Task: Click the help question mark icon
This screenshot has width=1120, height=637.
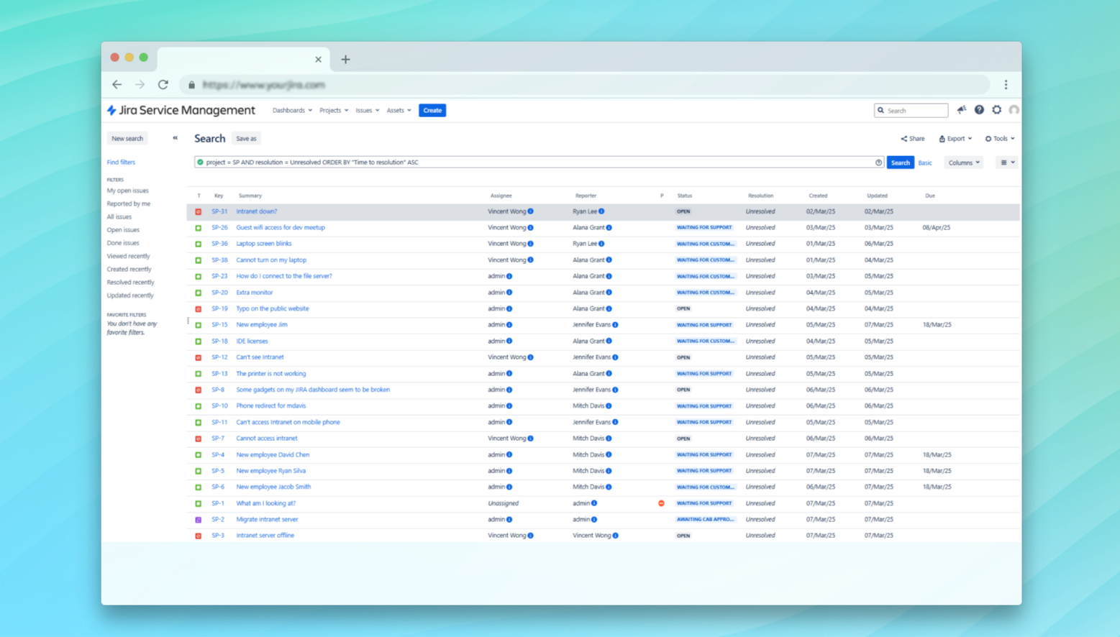Action: point(979,110)
